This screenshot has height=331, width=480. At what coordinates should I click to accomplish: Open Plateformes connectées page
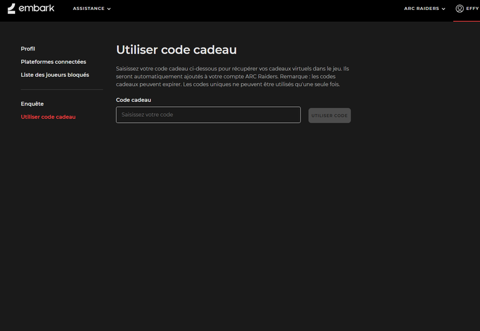[53, 62]
